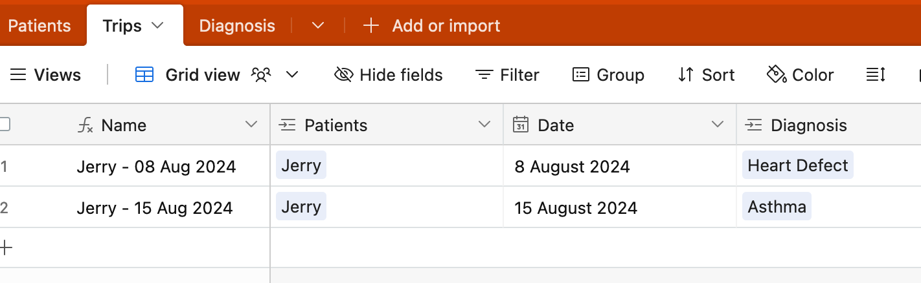Toggle the select-all rows checkbox
This screenshot has height=283, width=921.
(x=5, y=124)
